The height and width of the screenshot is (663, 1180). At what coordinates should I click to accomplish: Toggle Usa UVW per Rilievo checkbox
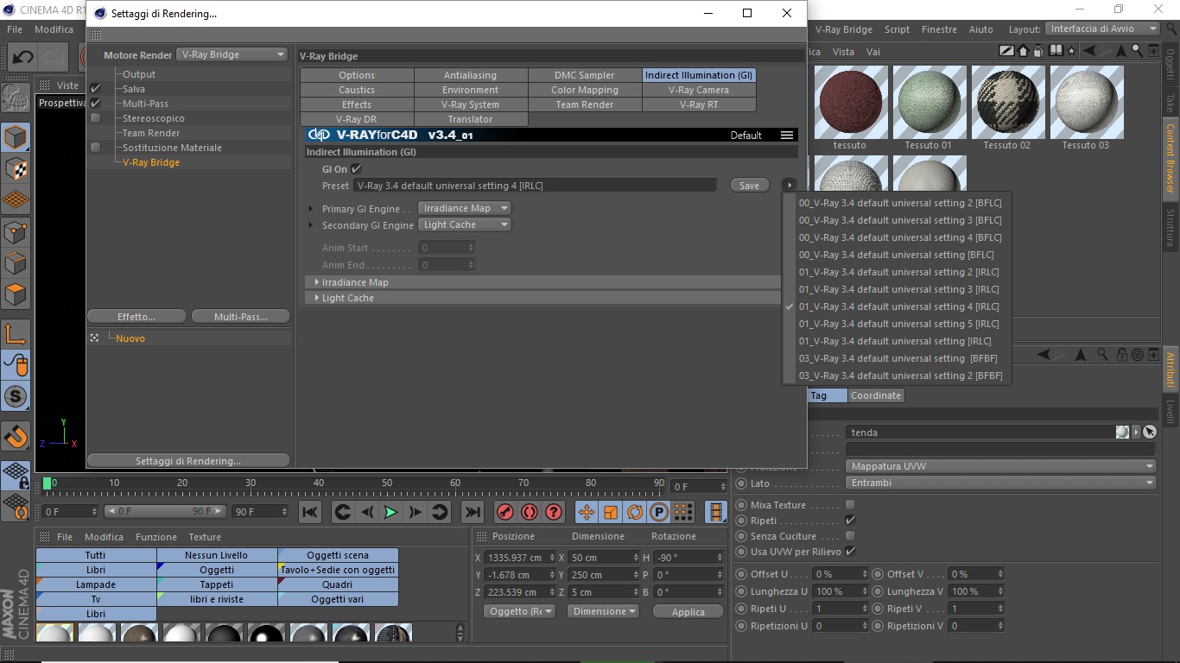(850, 552)
